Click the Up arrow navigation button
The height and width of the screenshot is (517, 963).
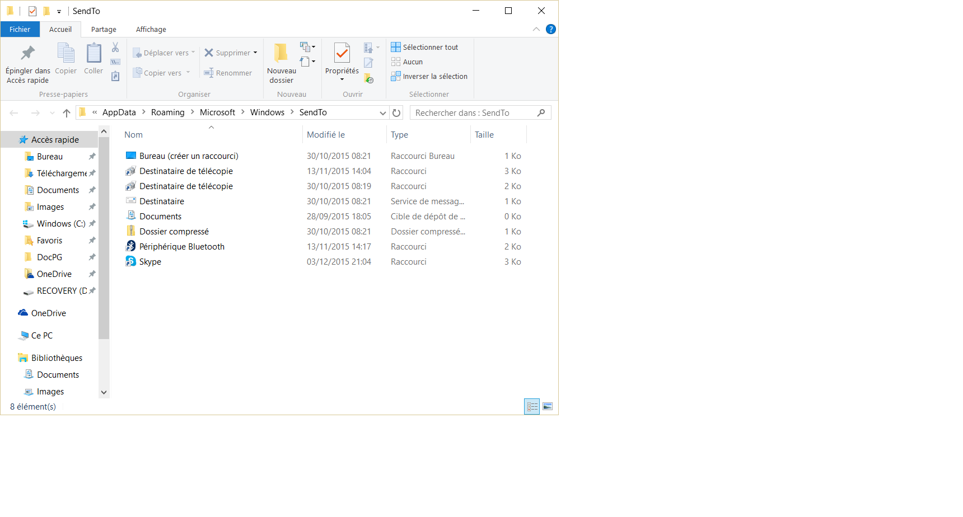coord(67,113)
